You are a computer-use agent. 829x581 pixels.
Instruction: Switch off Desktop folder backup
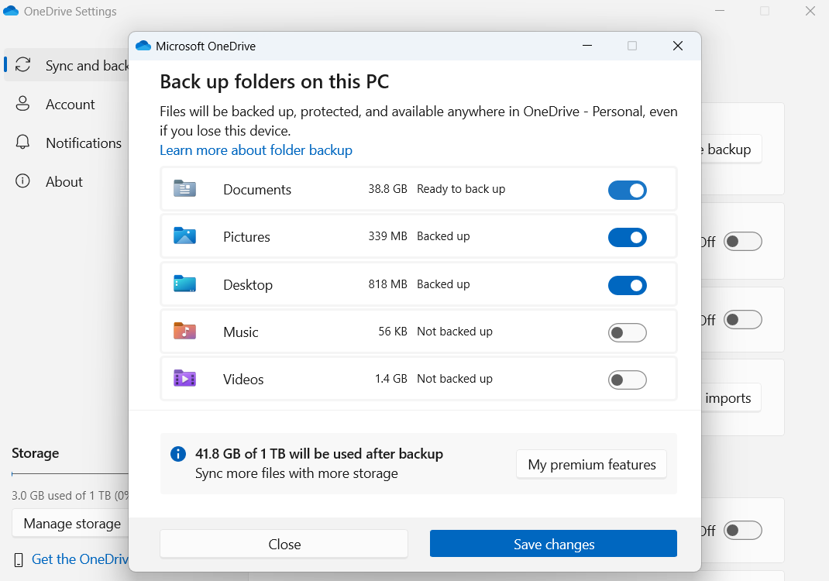(627, 285)
